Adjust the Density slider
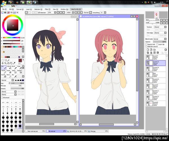169x141 pixels. 17,88
